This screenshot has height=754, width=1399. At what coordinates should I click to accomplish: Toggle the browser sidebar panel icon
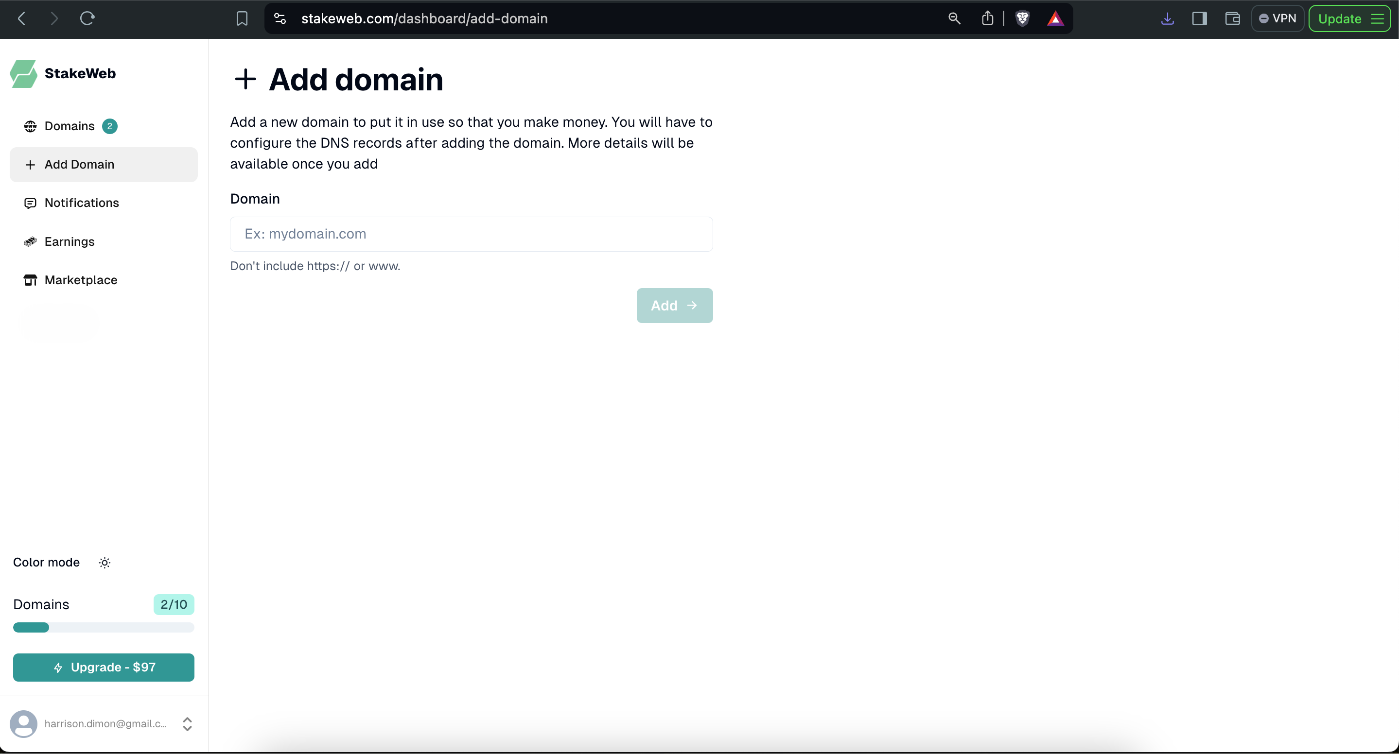click(1200, 18)
